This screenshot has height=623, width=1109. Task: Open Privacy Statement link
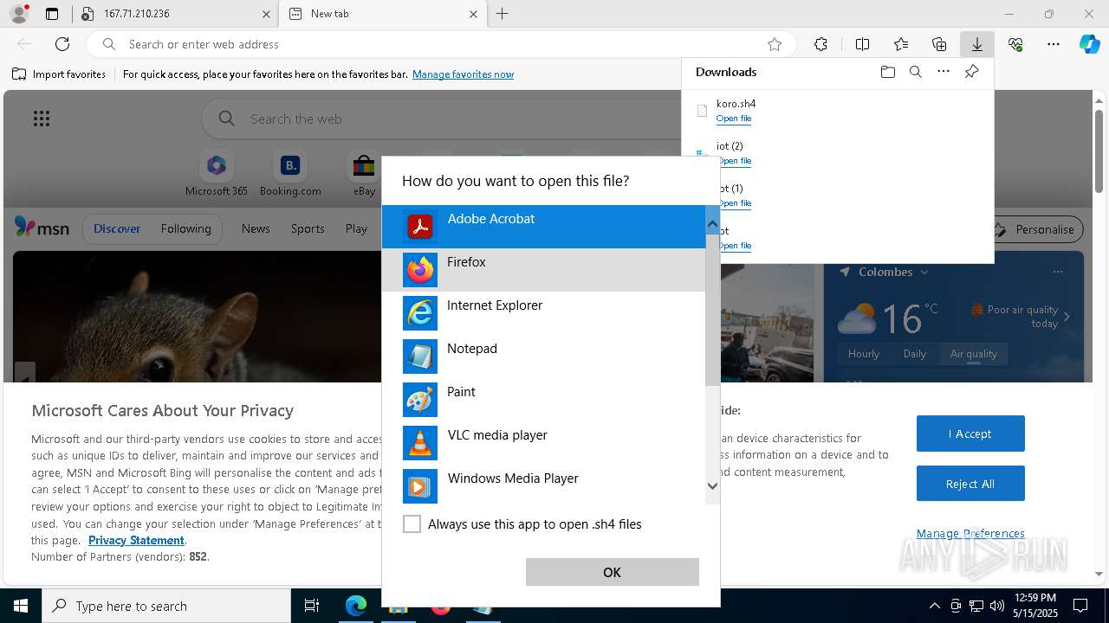136,540
